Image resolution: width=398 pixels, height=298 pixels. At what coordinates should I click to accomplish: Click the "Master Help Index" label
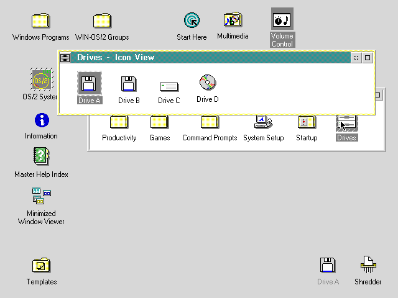pos(42,174)
